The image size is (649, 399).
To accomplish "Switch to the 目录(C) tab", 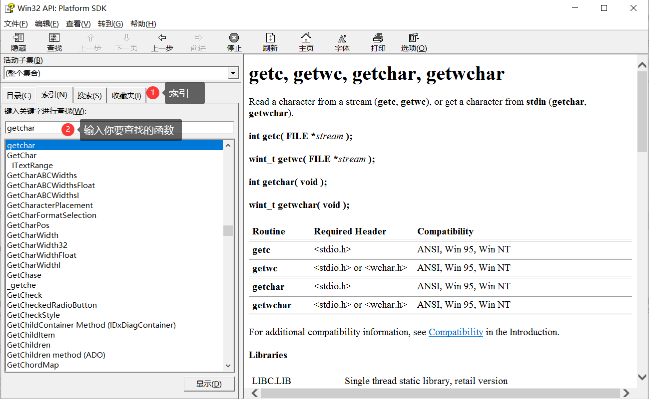I will [x=19, y=96].
